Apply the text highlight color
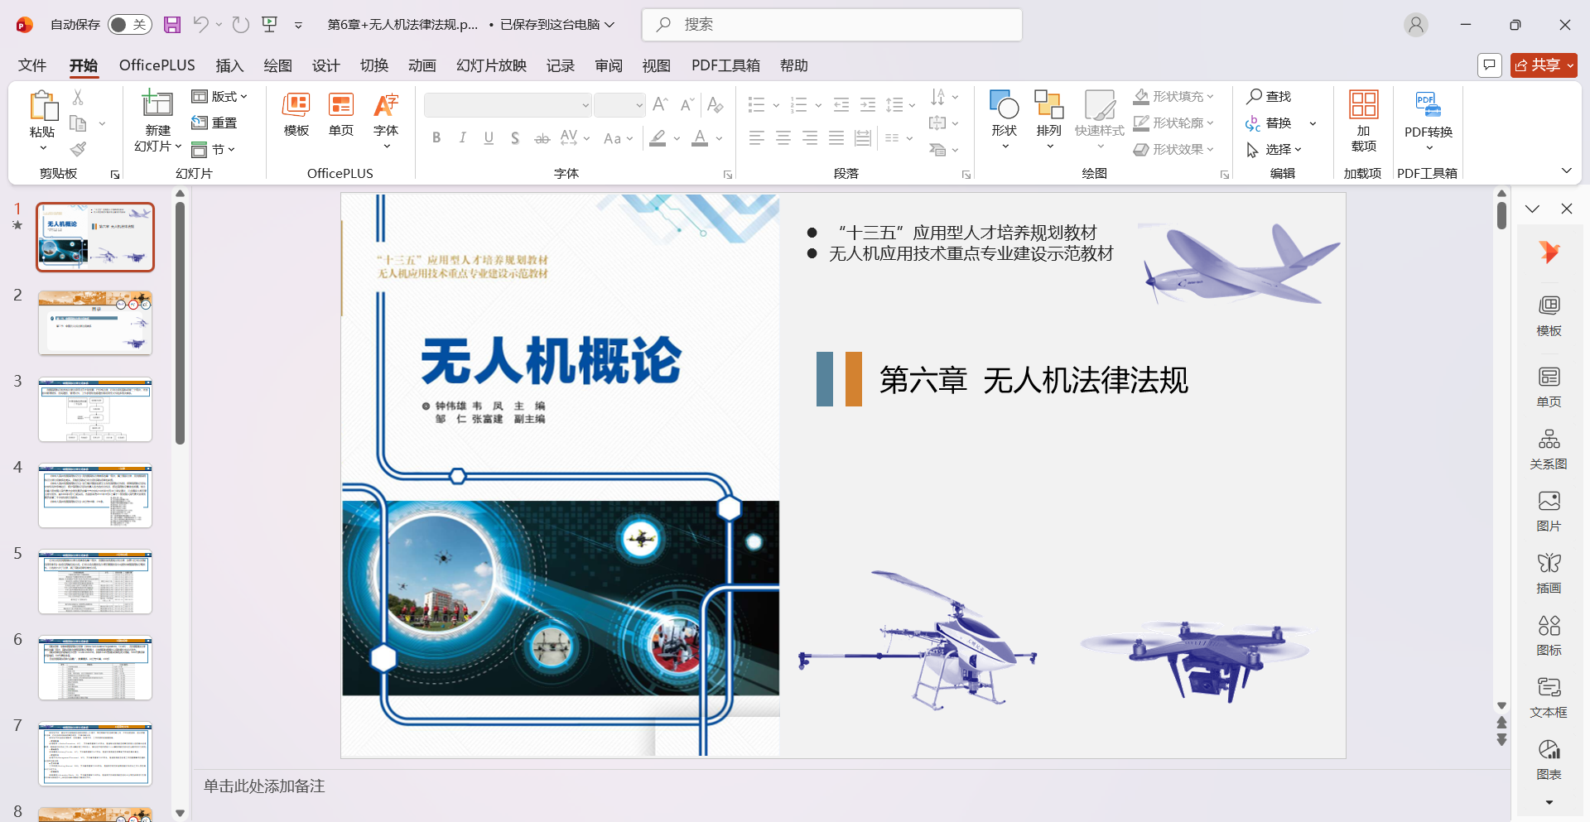This screenshot has width=1590, height=822. coord(658,138)
